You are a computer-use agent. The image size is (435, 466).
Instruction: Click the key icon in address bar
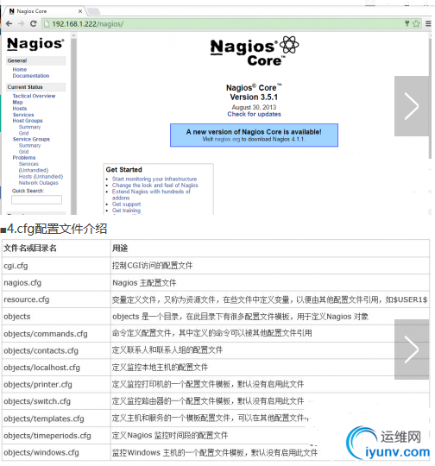[407, 23]
